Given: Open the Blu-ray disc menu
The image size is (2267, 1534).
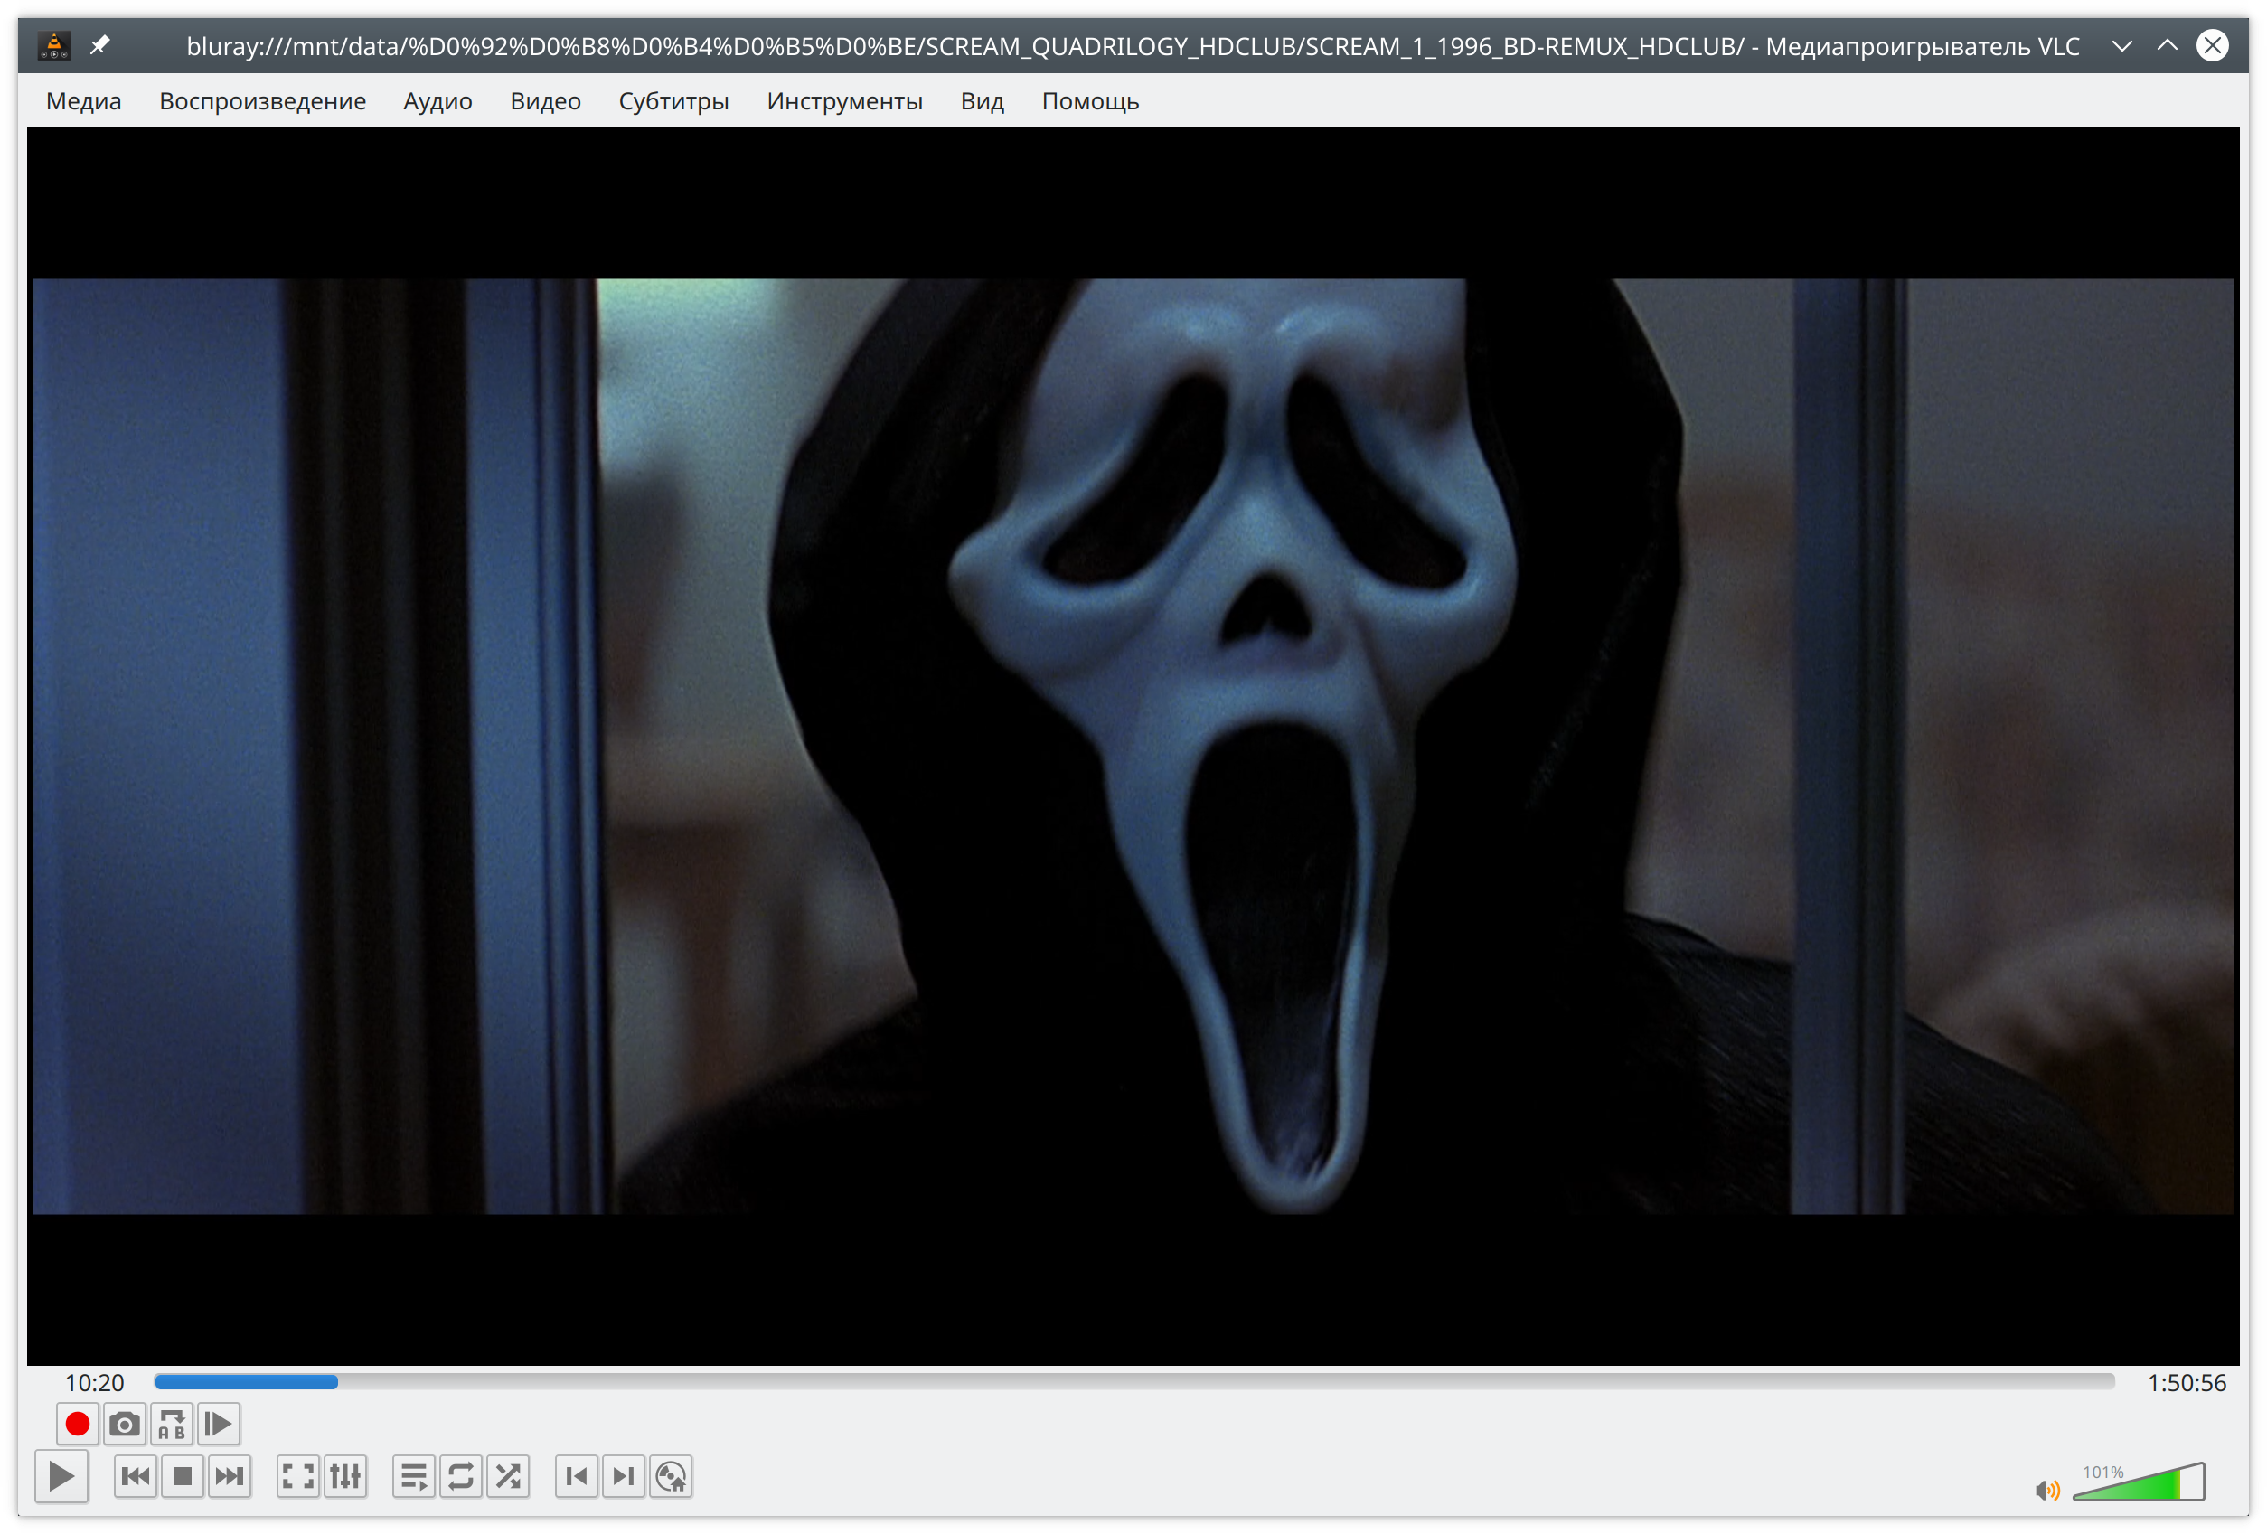Looking at the screenshot, I should 671,1475.
